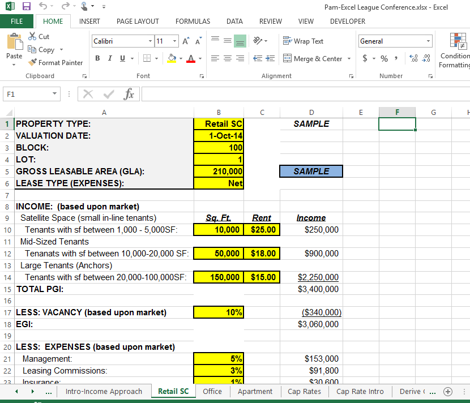470x403 pixels.
Task: Select the blue SAMPLE cell in D5
Action: point(311,171)
